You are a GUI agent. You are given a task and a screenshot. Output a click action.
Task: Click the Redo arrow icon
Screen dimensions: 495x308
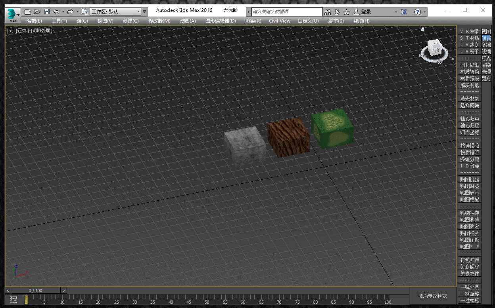click(x=70, y=12)
